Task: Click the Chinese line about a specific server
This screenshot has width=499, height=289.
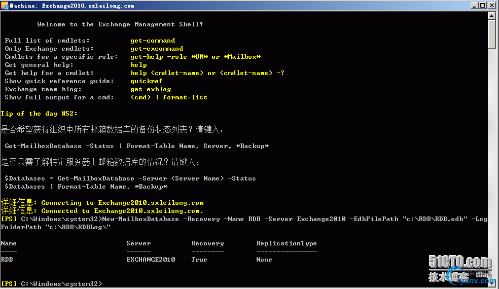Action: [x=100, y=162]
